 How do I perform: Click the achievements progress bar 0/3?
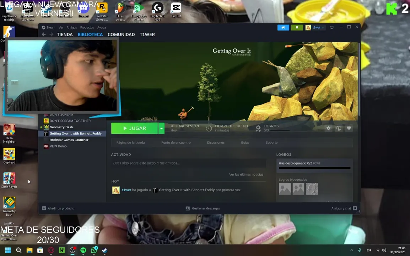(x=314, y=168)
